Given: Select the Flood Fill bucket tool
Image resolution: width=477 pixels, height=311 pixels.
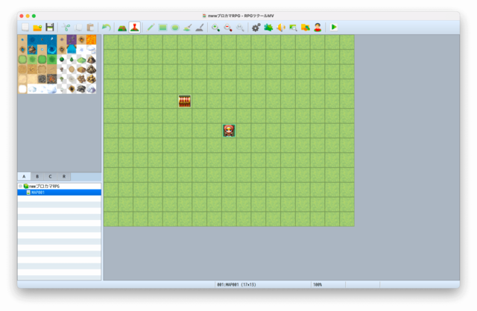Looking at the screenshot, I should [187, 28].
